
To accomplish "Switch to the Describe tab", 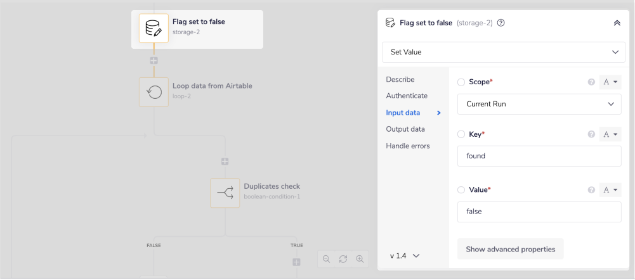I will (400, 79).
